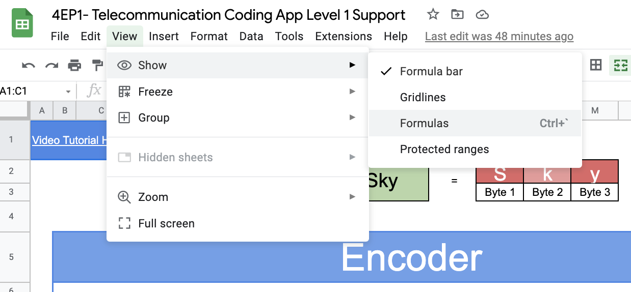The width and height of the screenshot is (631, 292).
Task: Click the move to folder icon
Action: 457,15
